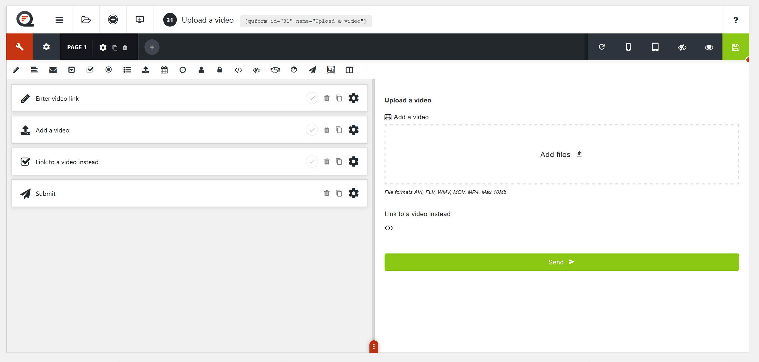Toggle the Link to a video instead switch
The image size is (759, 362).
click(x=389, y=228)
